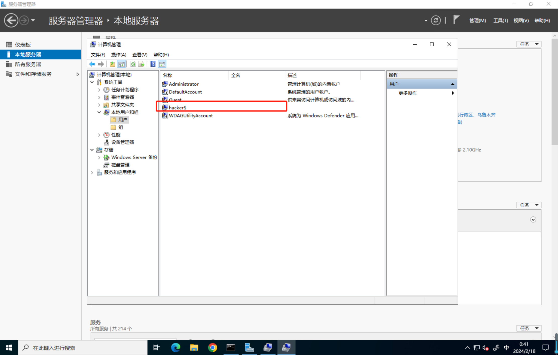Click the blue Help question-mark icon

[x=153, y=64]
